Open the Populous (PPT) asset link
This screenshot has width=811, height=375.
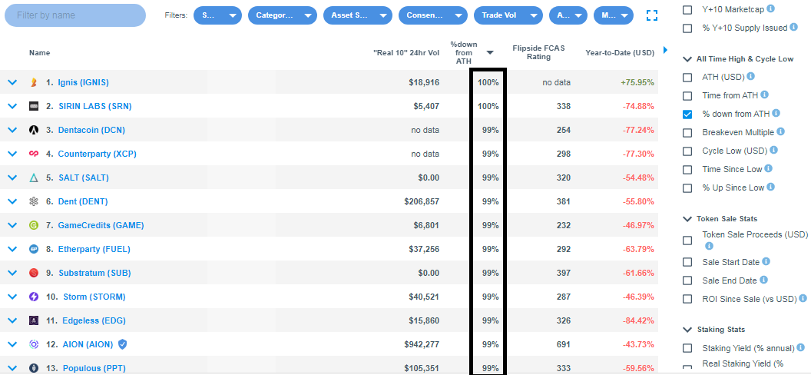(94, 368)
